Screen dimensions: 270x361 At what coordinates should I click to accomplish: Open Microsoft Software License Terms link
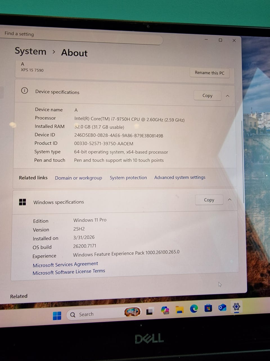[69, 272]
